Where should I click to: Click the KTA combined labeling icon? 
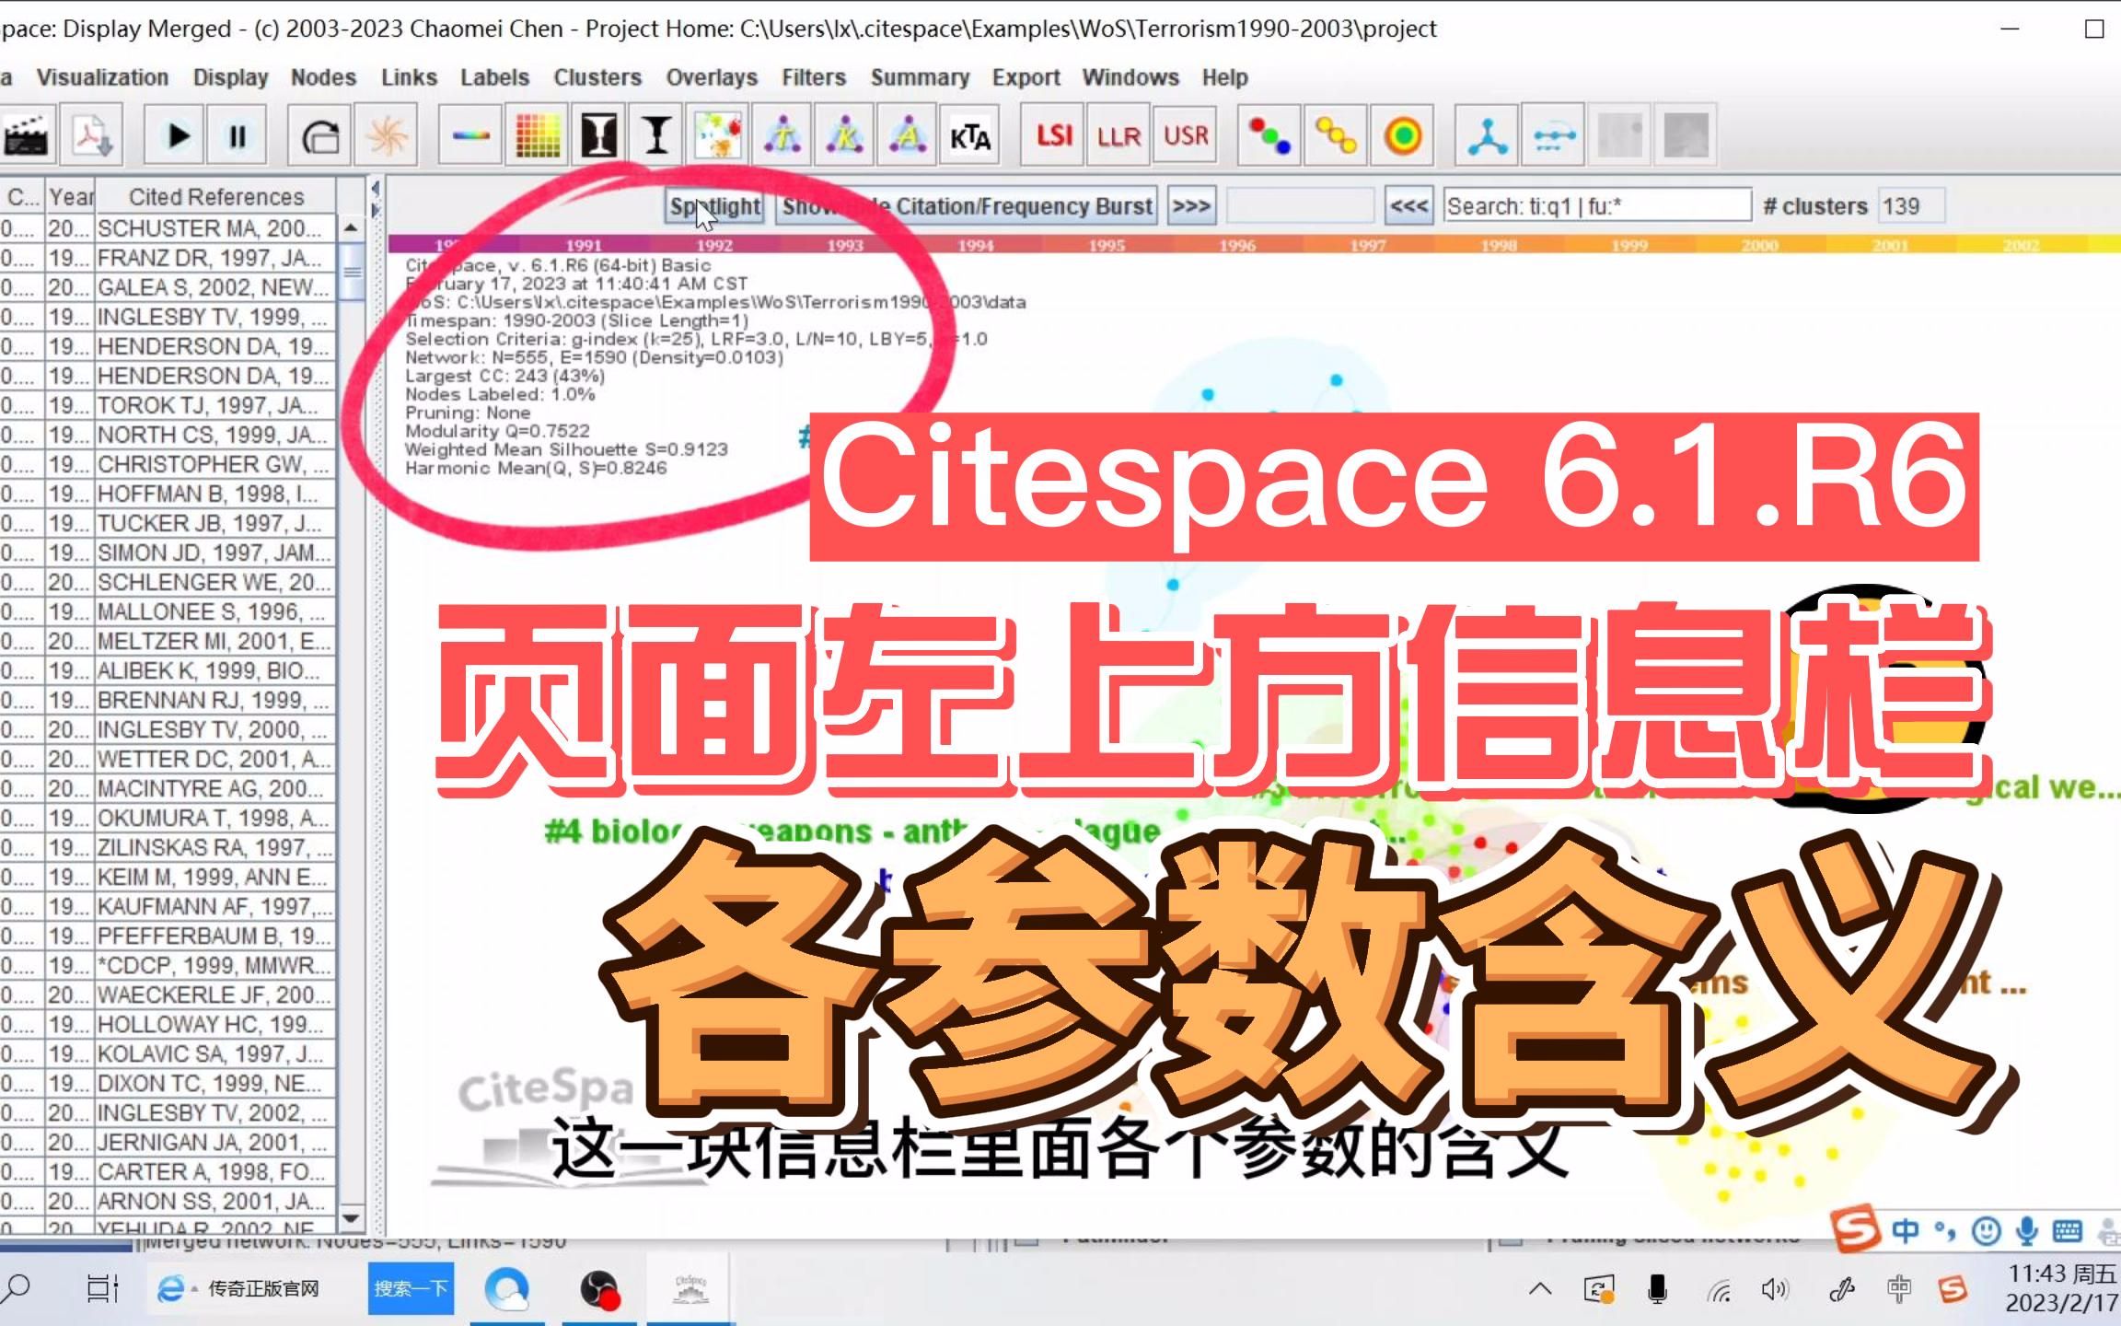[x=970, y=136]
